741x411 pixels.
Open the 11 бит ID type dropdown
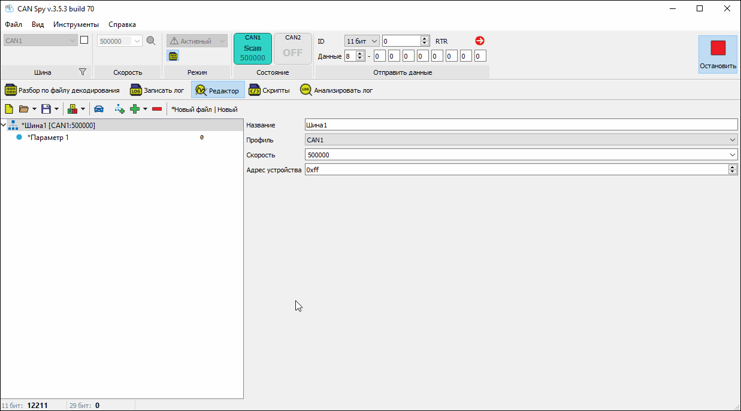(362, 41)
